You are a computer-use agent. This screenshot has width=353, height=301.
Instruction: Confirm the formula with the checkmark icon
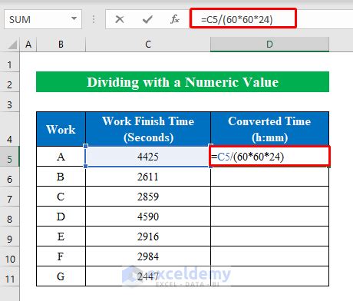click(147, 19)
